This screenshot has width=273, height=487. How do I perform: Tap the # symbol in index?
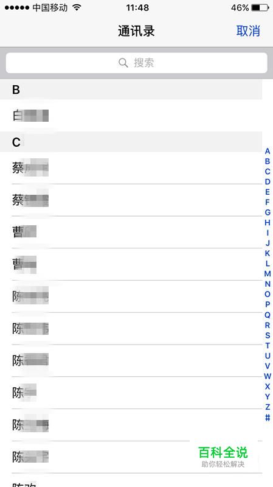point(268,418)
